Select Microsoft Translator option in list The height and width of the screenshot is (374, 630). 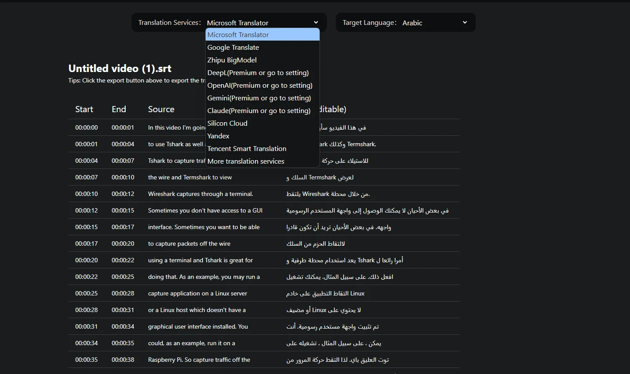[x=262, y=34]
